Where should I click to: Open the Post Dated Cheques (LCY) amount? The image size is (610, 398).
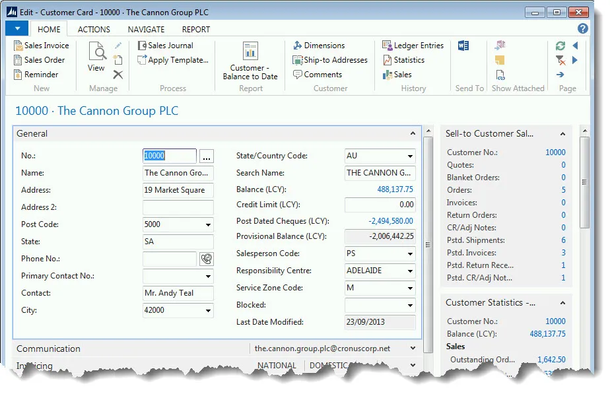391,221
